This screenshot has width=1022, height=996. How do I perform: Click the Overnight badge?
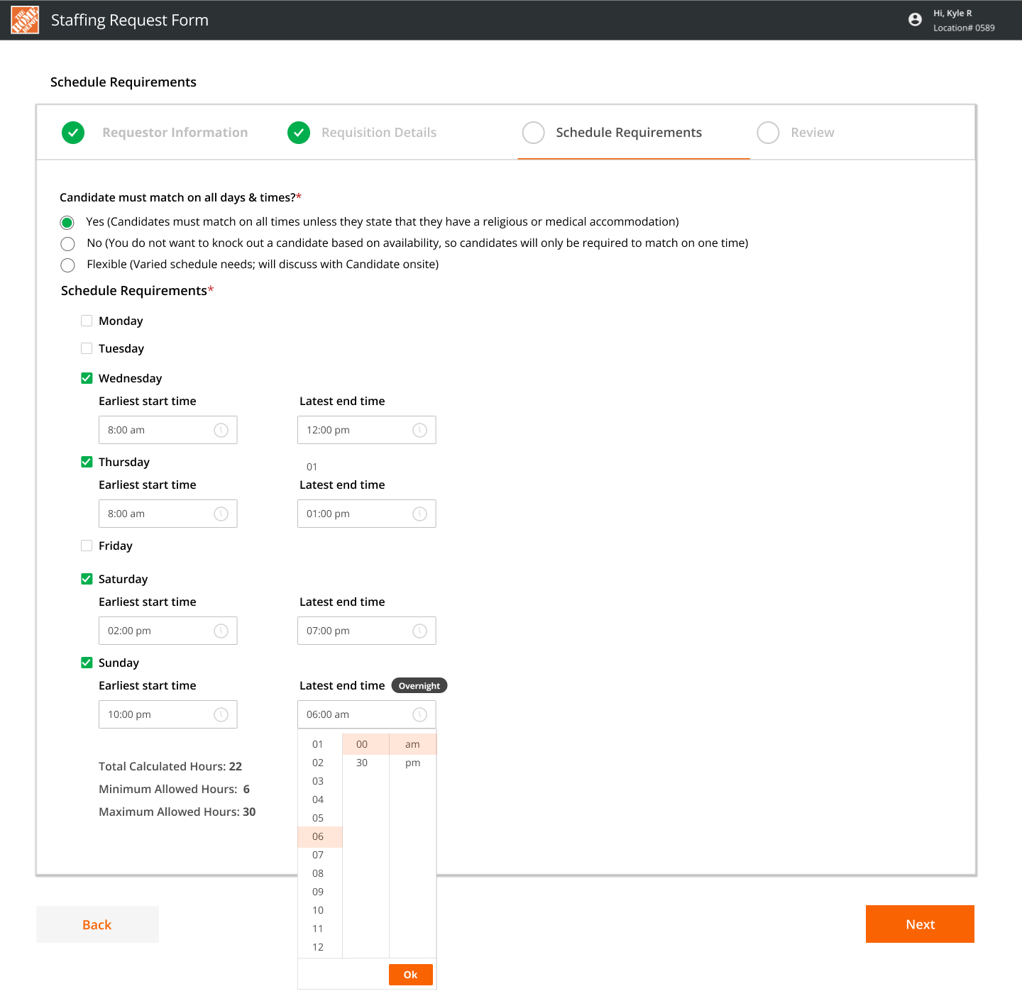[419, 685]
